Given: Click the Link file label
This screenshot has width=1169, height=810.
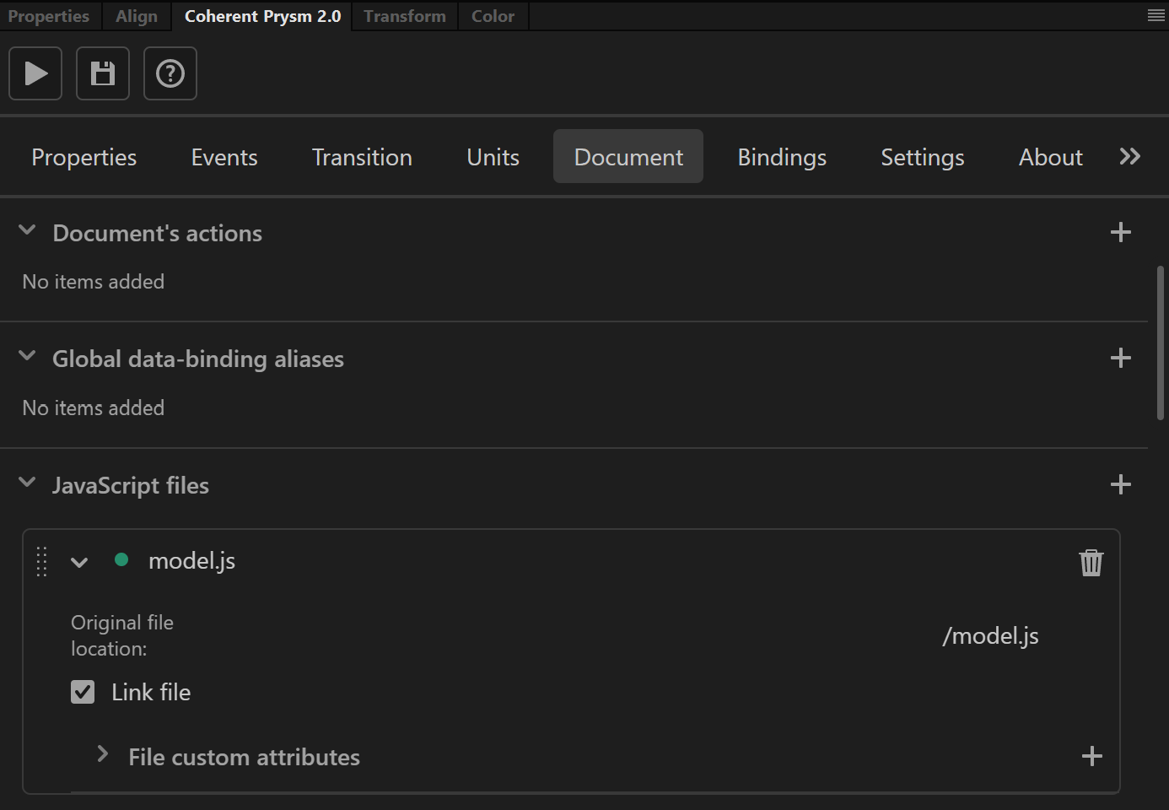Looking at the screenshot, I should [152, 692].
